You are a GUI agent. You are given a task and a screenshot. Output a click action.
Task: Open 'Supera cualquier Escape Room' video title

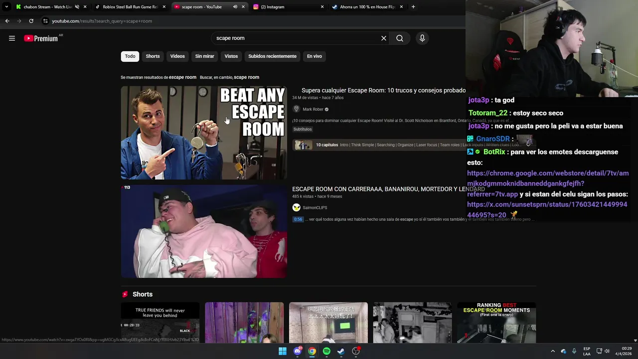click(383, 90)
